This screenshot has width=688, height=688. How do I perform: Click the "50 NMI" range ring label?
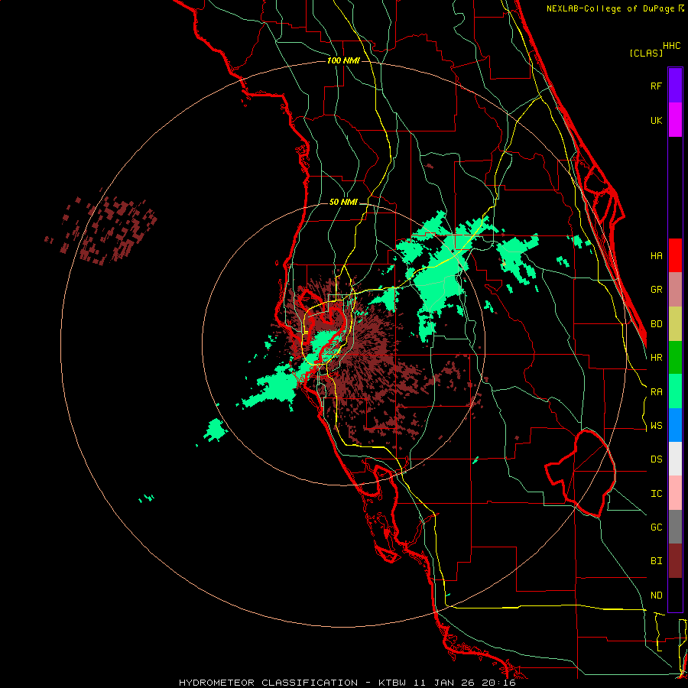[343, 202]
